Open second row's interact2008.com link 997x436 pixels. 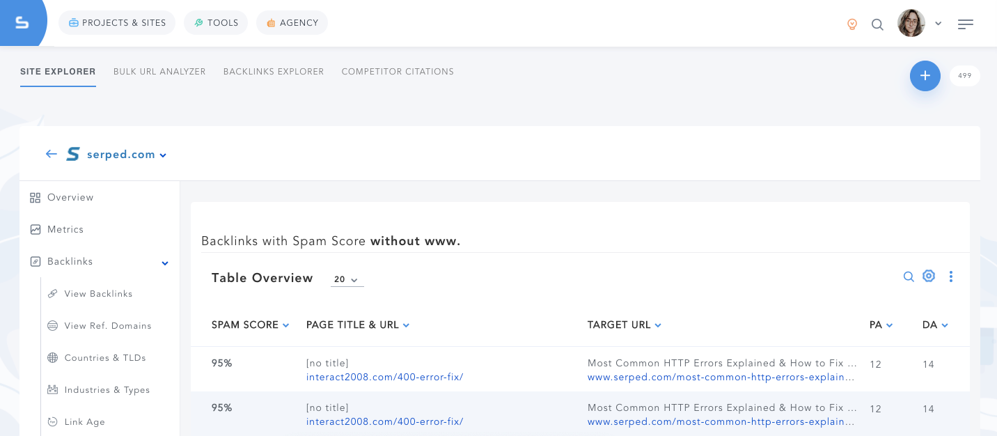tap(385, 422)
